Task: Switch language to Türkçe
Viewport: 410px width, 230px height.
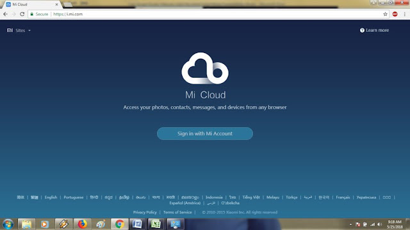Action: point(291,197)
